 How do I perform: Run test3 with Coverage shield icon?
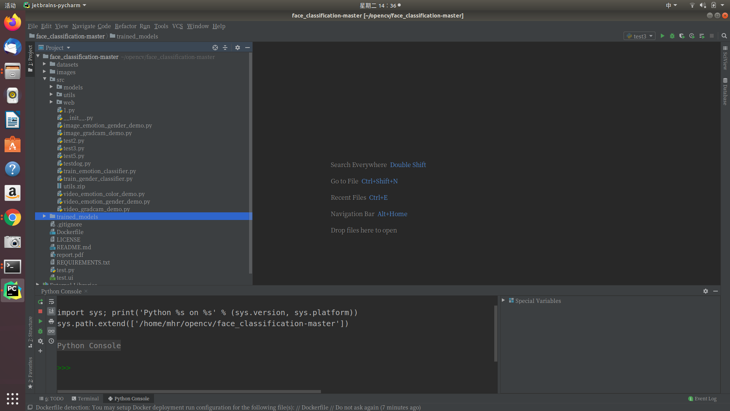[682, 36]
